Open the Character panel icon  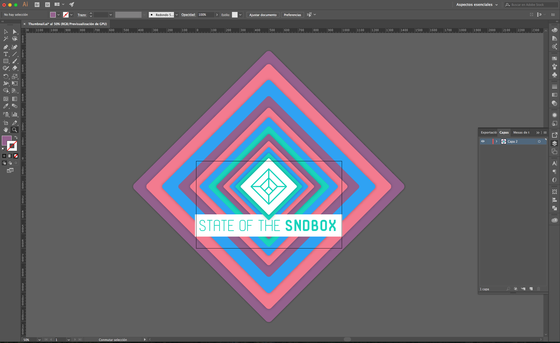pos(554,163)
